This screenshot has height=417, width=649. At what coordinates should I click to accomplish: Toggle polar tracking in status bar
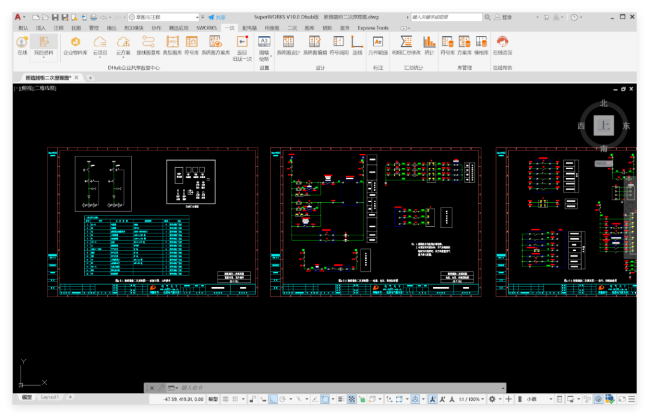click(x=282, y=399)
